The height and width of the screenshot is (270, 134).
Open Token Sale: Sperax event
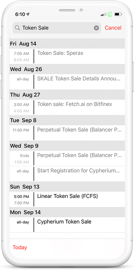(x=67, y=56)
